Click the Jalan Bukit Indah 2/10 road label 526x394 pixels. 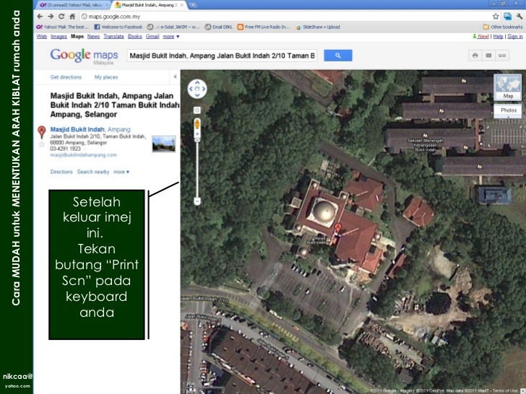(205, 299)
